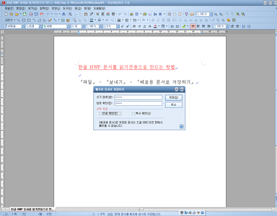
Task: Open Find with binoculars icon
Action: (x=64, y=14)
